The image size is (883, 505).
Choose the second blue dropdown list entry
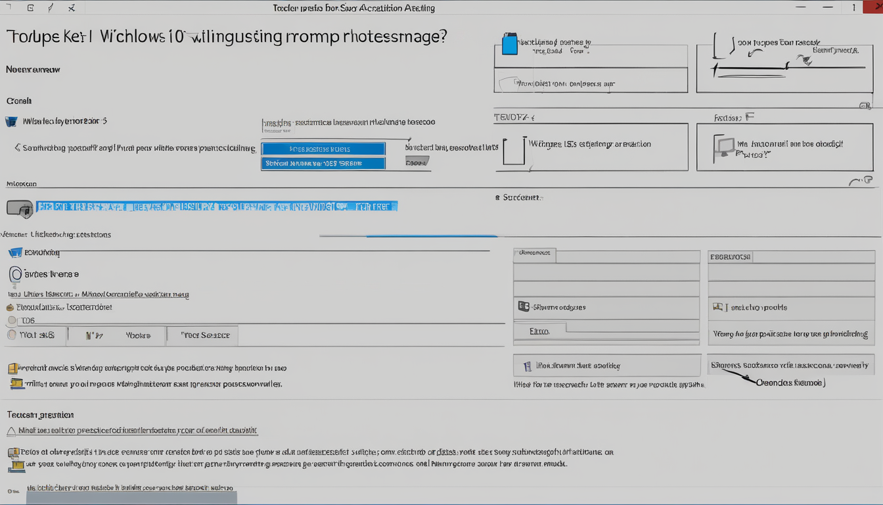point(323,163)
